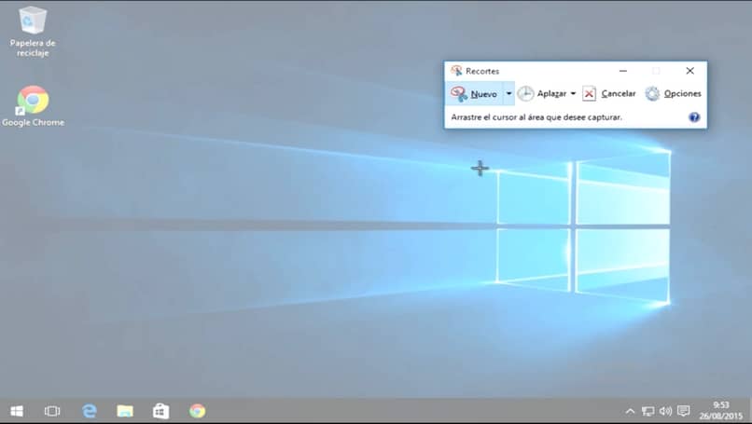Screen dimensions: 752x424
Task: Start a new snip with Nuevo
Action: point(474,94)
